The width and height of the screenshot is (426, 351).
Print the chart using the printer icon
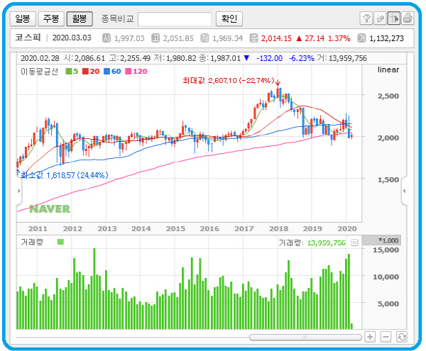point(408,18)
